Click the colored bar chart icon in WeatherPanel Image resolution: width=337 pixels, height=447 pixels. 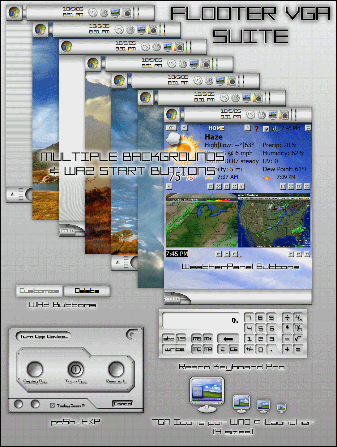click(275, 128)
